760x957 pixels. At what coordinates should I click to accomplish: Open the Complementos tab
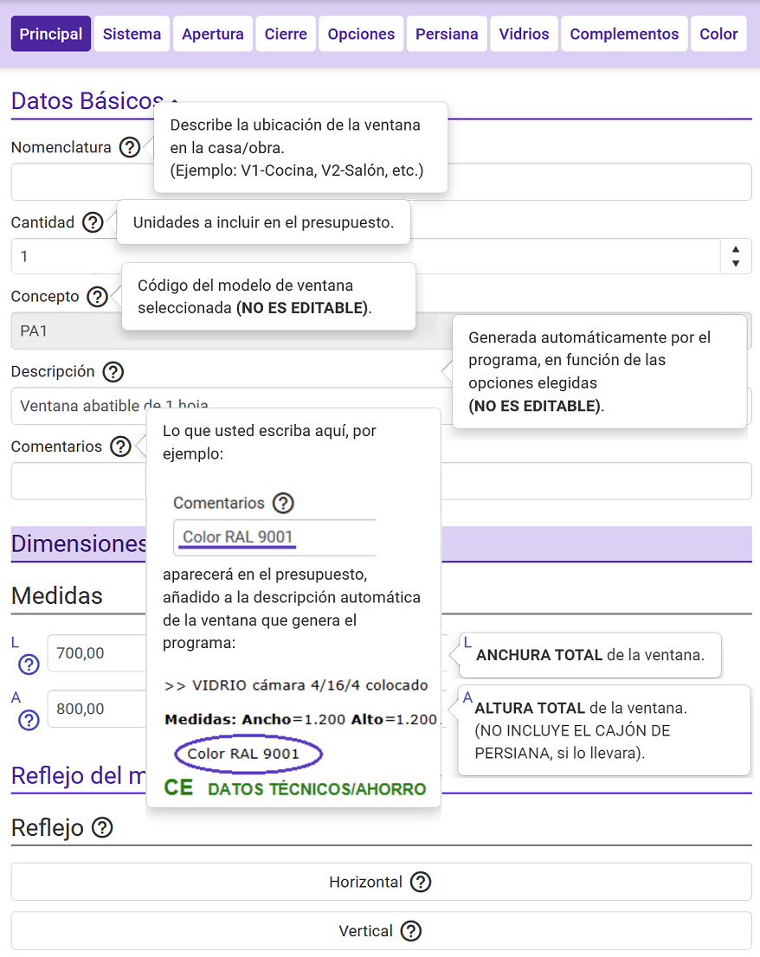click(x=624, y=34)
